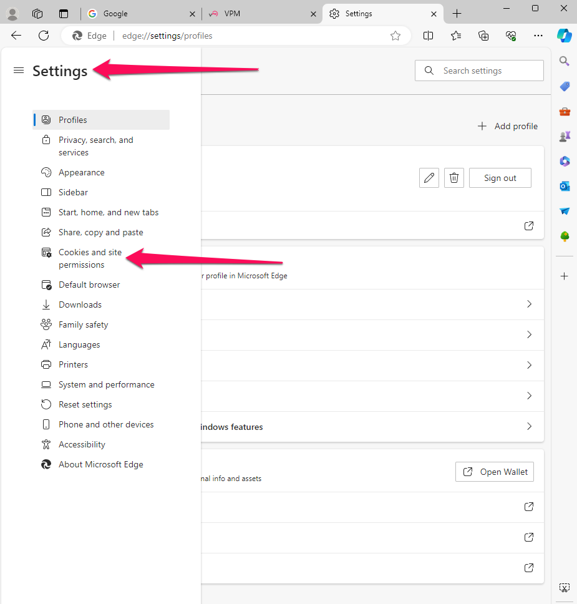Open the Downloads settings section
The height and width of the screenshot is (604, 577).
pyautogui.click(x=79, y=304)
